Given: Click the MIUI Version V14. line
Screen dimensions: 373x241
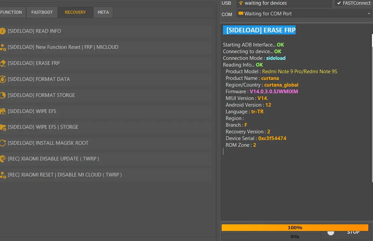Looking at the screenshot, I should (x=247, y=98).
